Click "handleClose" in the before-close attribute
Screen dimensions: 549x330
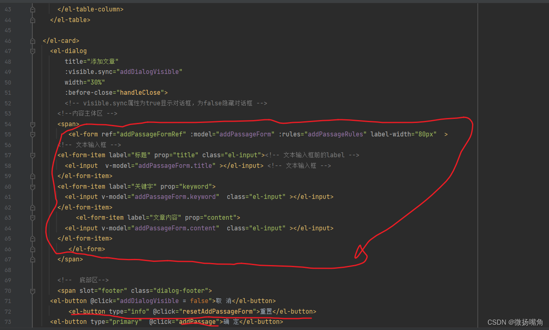140,93
